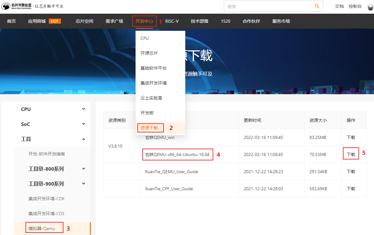The image size is (374, 235).
Task: Open the user avatar profile icon
Action: (370, 7)
